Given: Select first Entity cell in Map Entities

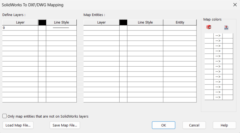Looking at the screenshot, I should click(180, 28).
